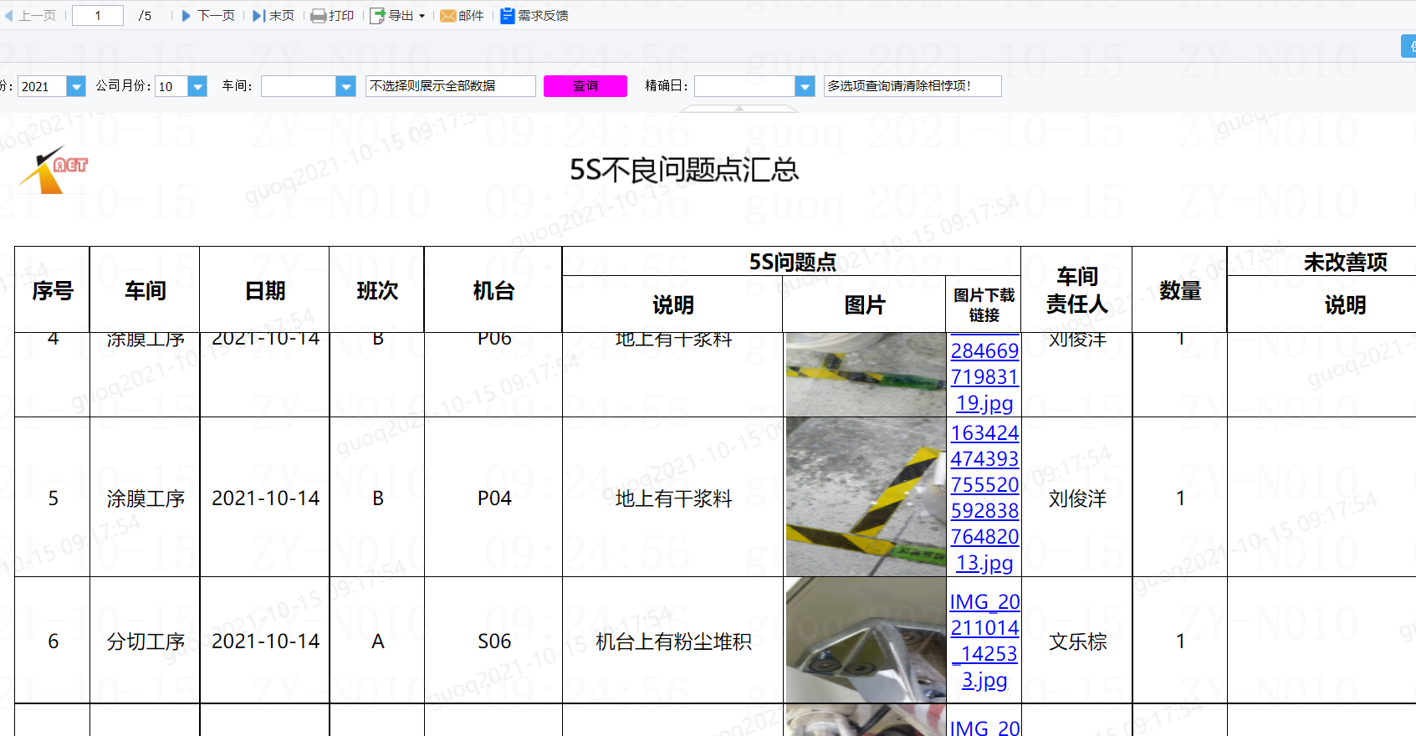
Task: Expand the company month dropdown
Action: 197,86
